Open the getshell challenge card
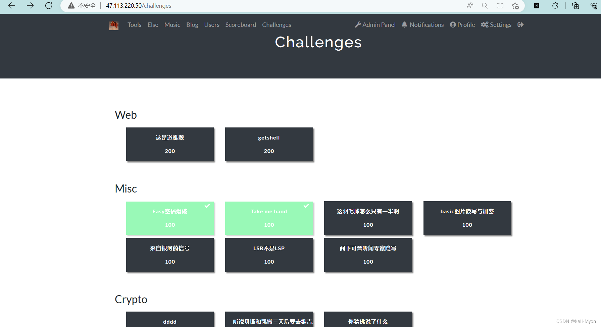601x327 pixels. pyautogui.click(x=269, y=144)
